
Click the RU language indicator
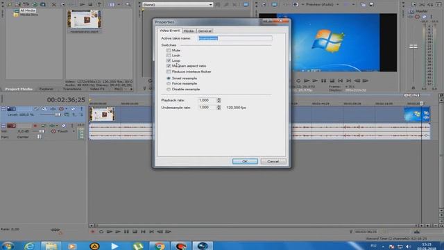pos(373,246)
